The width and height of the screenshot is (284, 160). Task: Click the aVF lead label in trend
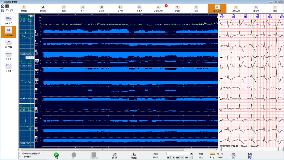(37, 79)
